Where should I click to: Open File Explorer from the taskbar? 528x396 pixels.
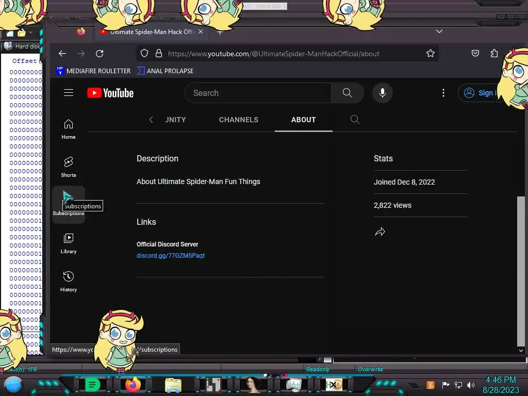173,385
